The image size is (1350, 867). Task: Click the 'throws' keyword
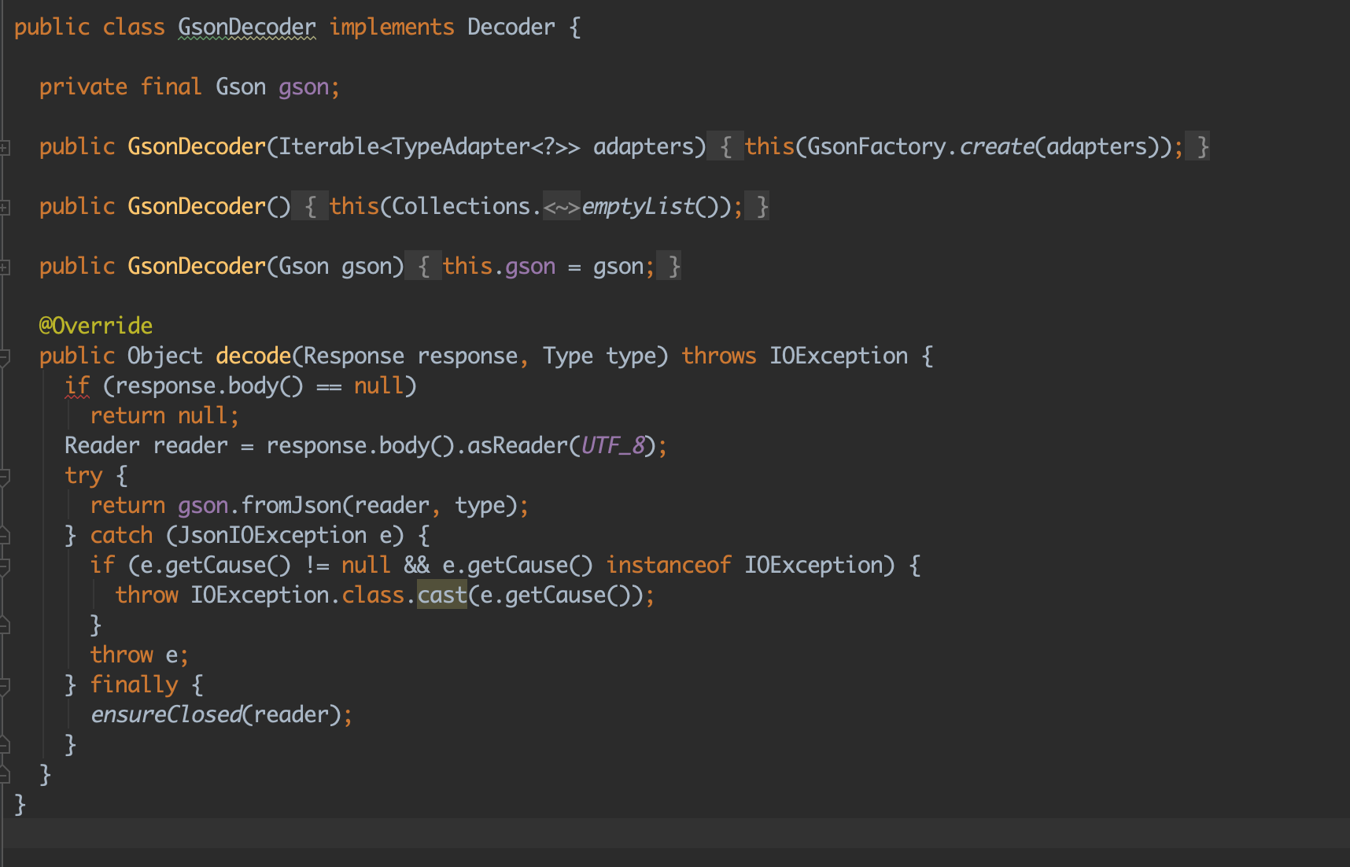click(x=719, y=356)
